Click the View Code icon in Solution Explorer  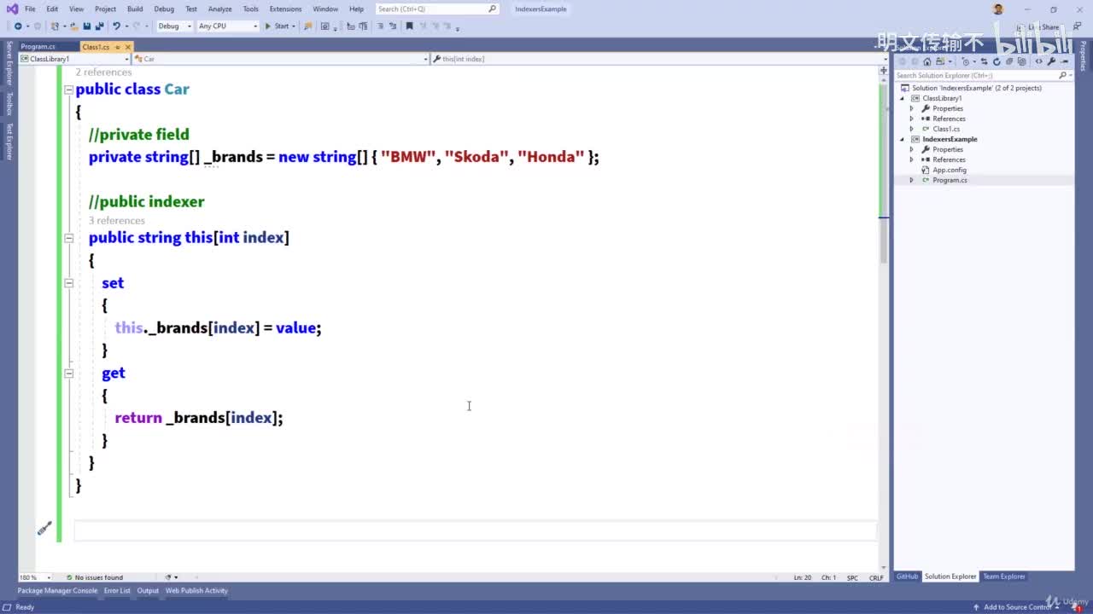[1038, 61]
